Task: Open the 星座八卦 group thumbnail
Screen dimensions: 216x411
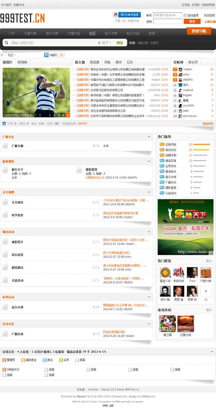Action: coord(166,273)
